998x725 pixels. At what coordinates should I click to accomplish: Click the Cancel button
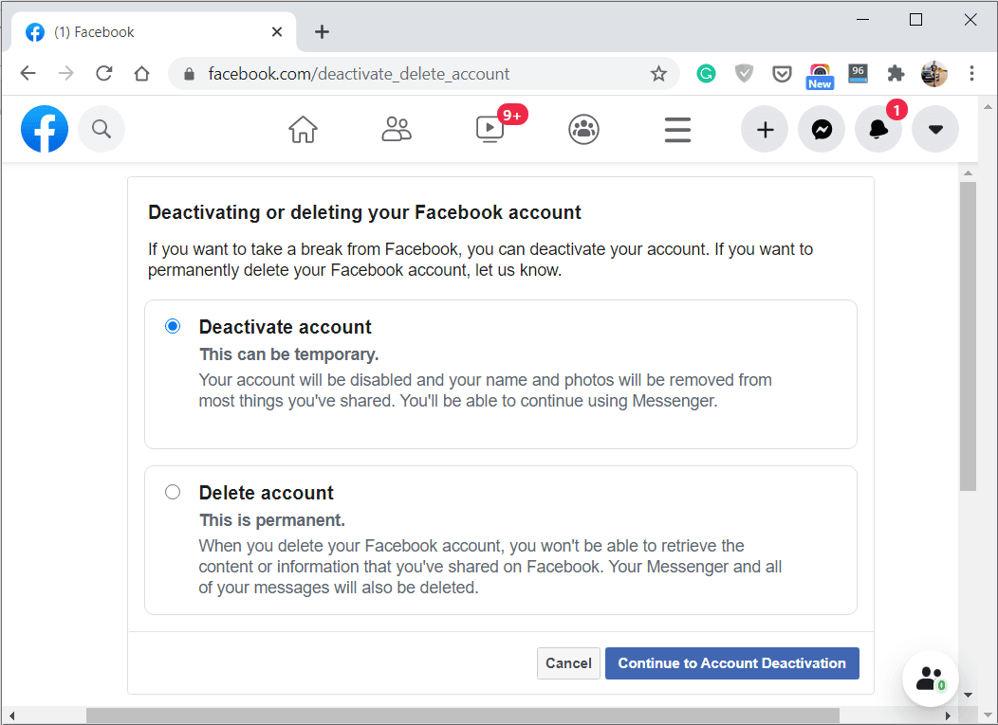point(568,663)
